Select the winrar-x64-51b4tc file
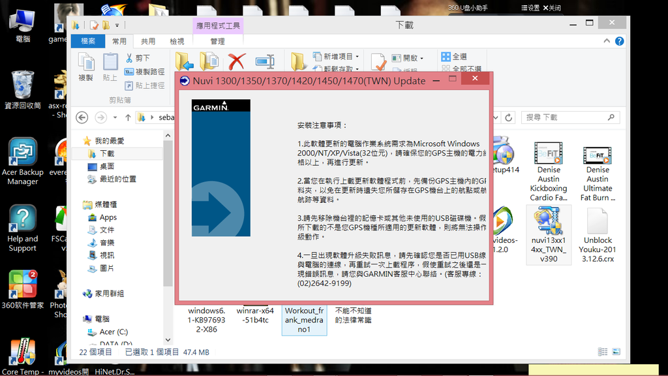 tap(255, 315)
